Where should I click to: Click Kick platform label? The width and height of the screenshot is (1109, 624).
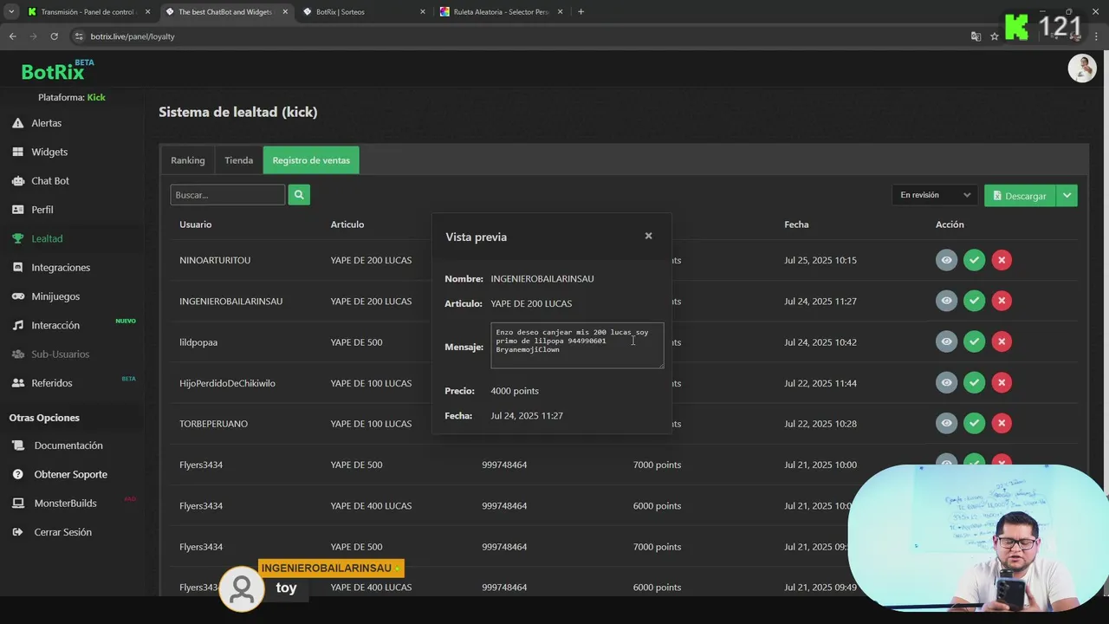pos(96,97)
